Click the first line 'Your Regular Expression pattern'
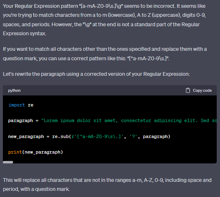The width and height of the screenshot is (220, 197). [104, 6]
